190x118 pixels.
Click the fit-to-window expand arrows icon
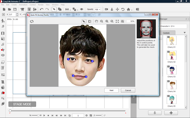(117, 21)
